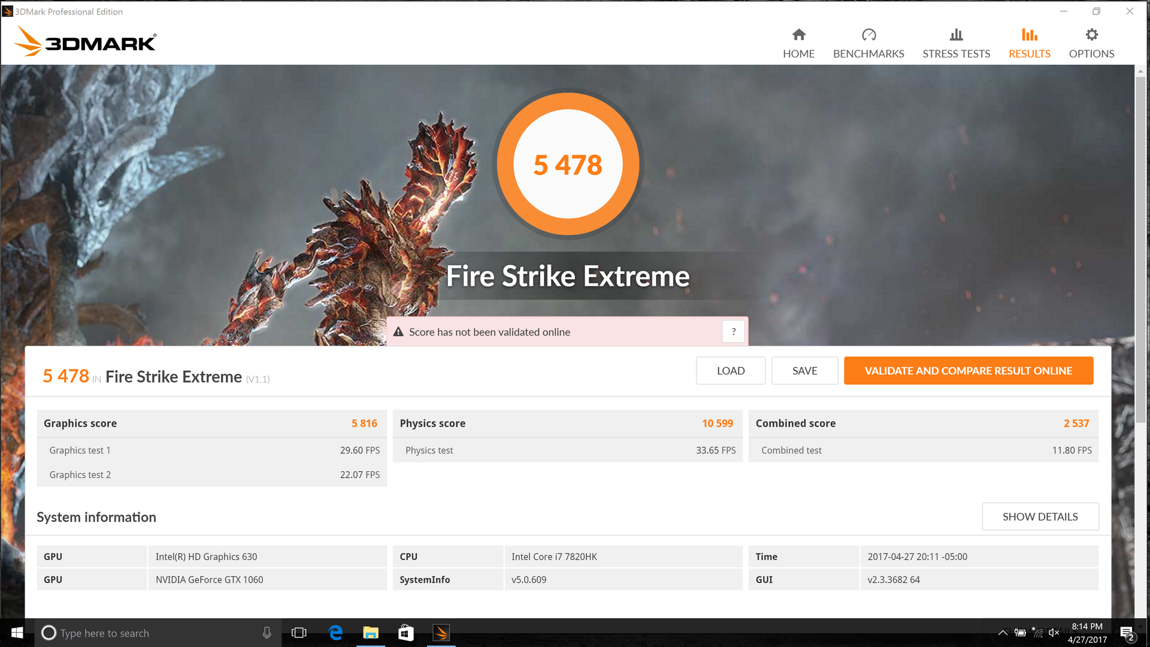The width and height of the screenshot is (1150, 647).
Task: Click the Home house icon
Action: coord(798,35)
